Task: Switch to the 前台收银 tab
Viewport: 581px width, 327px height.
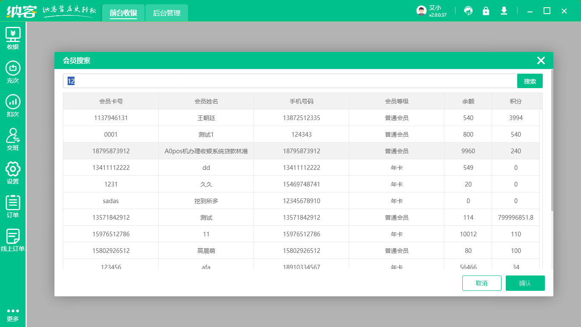Action: pyautogui.click(x=123, y=13)
